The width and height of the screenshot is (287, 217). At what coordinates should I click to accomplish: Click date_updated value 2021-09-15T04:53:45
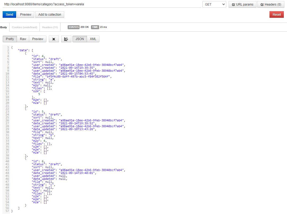[77, 74]
